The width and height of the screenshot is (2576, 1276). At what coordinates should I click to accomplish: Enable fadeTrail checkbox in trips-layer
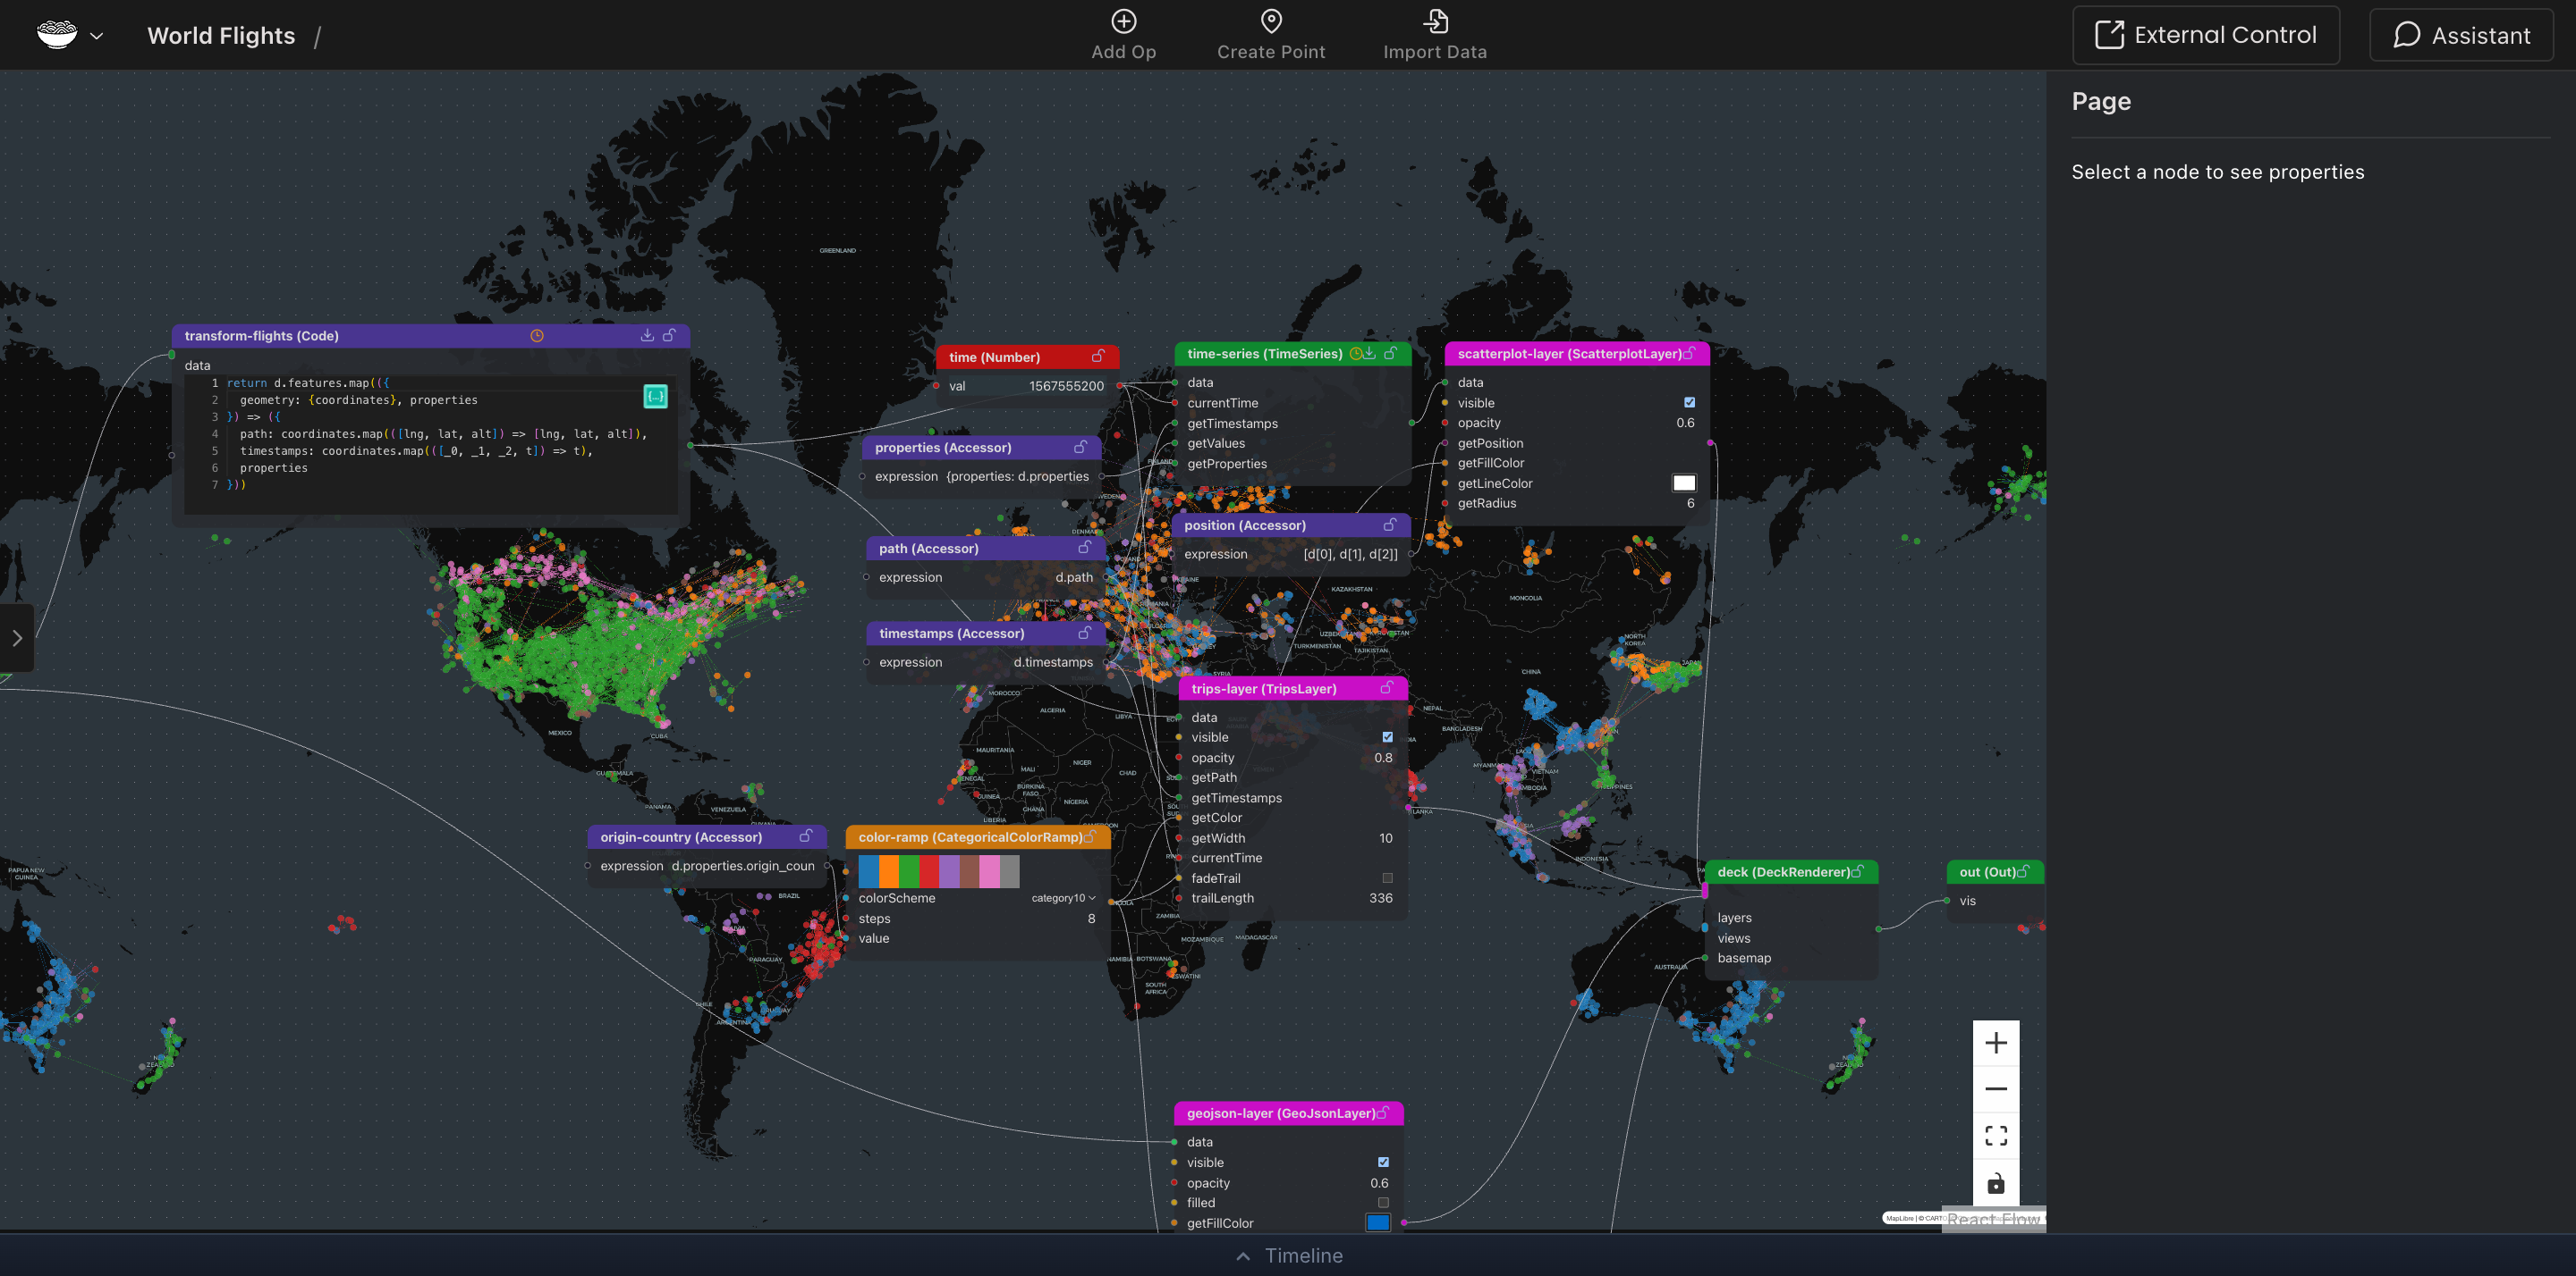tap(1387, 878)
